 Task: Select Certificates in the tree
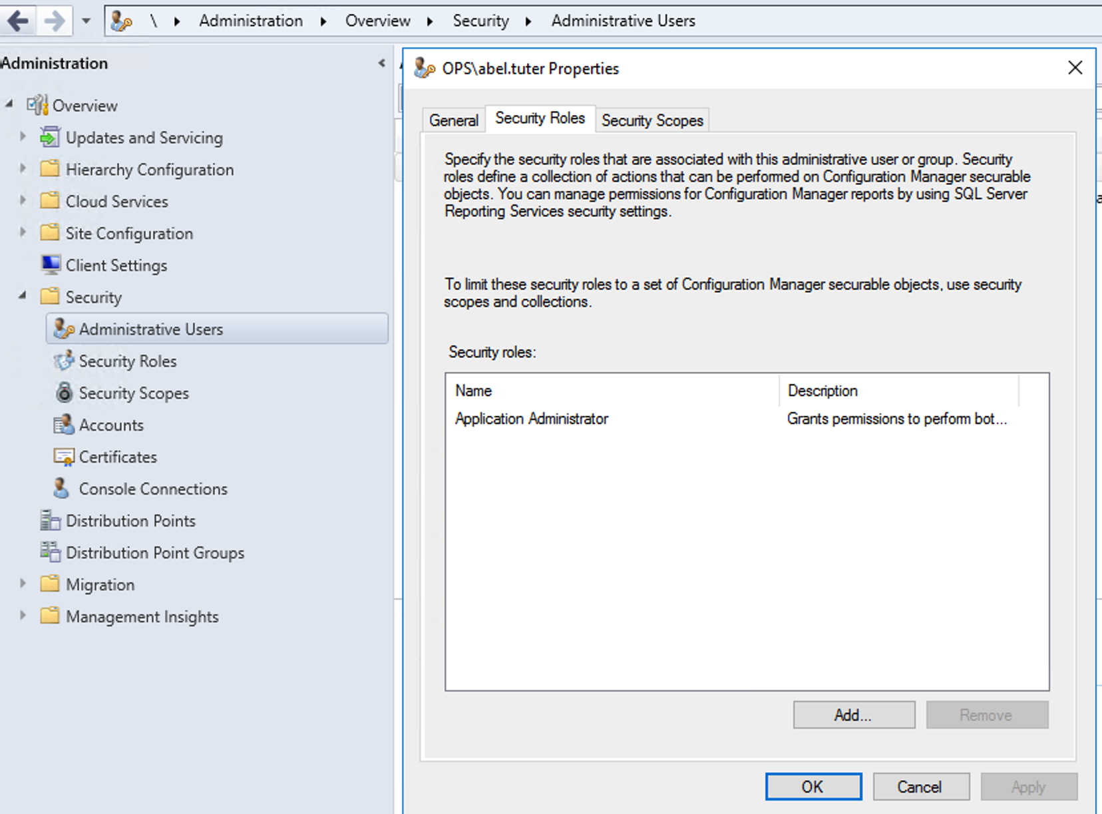click(118, 457)
